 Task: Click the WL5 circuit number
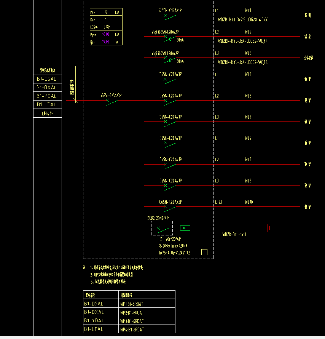tap(248, 96)
